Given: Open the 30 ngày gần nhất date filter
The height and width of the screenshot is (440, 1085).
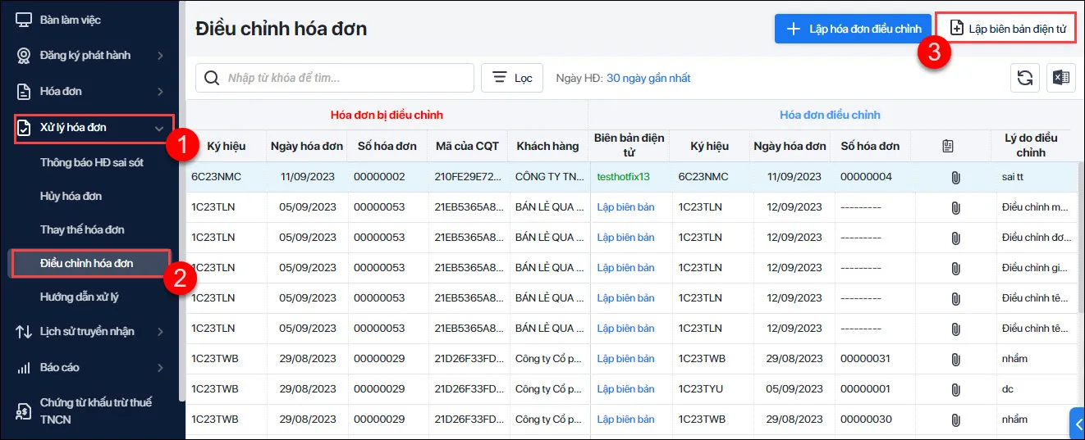Looking at the screenshot, I should click(648, 78).
